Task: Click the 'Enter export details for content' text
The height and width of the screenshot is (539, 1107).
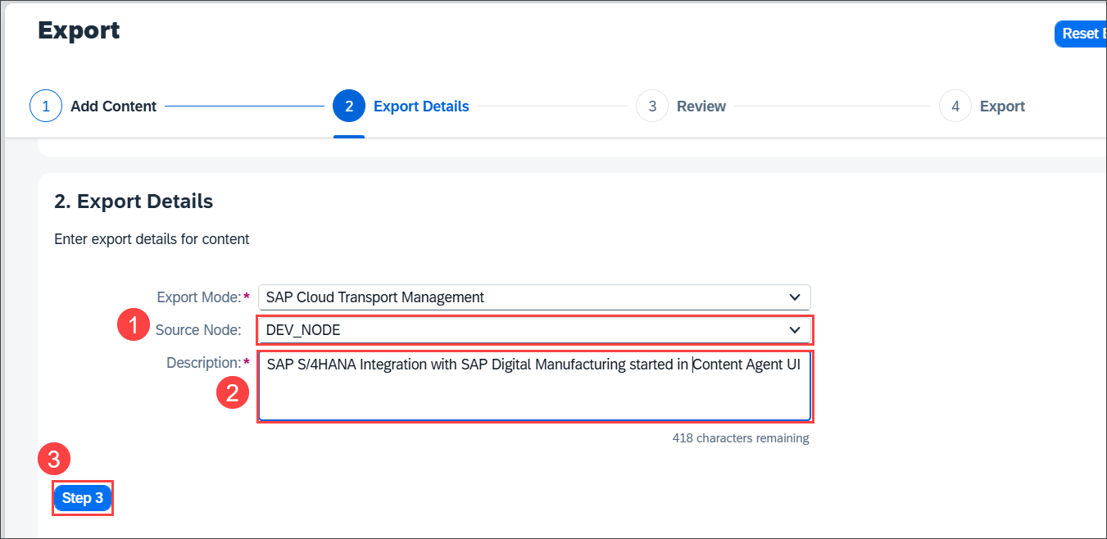Action: pos(152,239)
